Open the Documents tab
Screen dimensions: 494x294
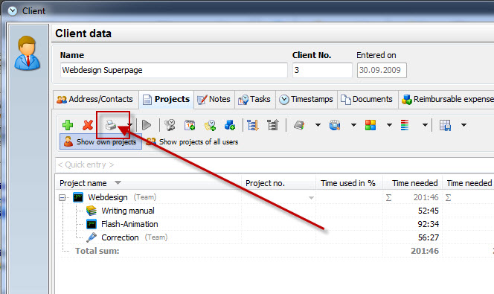367,99
